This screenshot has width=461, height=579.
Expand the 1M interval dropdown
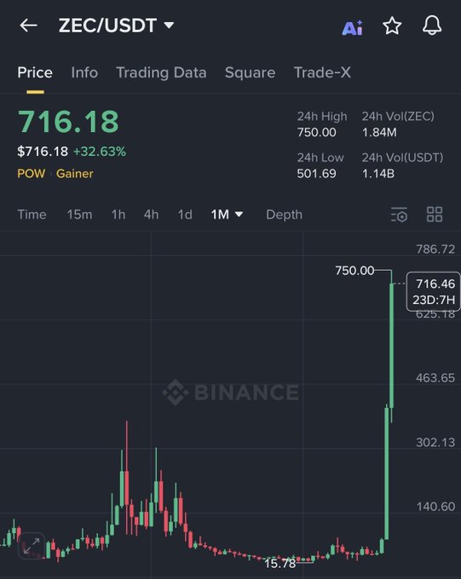[x=227, y=215]
